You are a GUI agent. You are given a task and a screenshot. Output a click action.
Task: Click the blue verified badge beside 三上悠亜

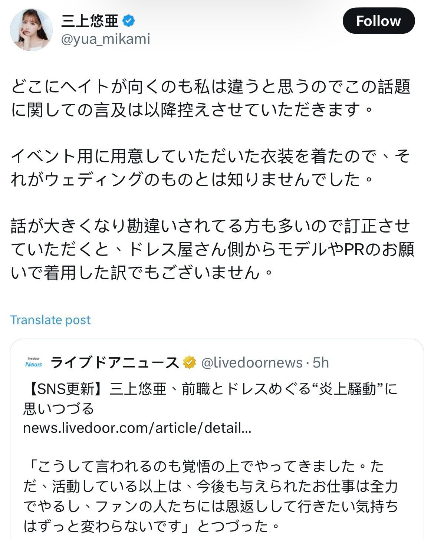pos(128,21)
